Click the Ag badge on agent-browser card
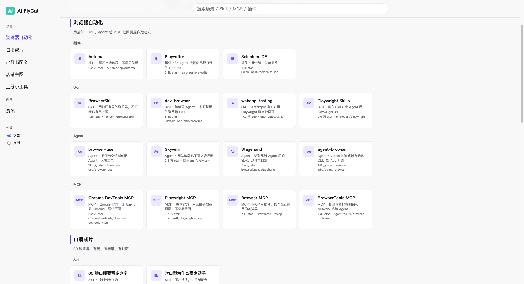The height and width of the screenshot is (284, 524). click(x=309, y=152)
